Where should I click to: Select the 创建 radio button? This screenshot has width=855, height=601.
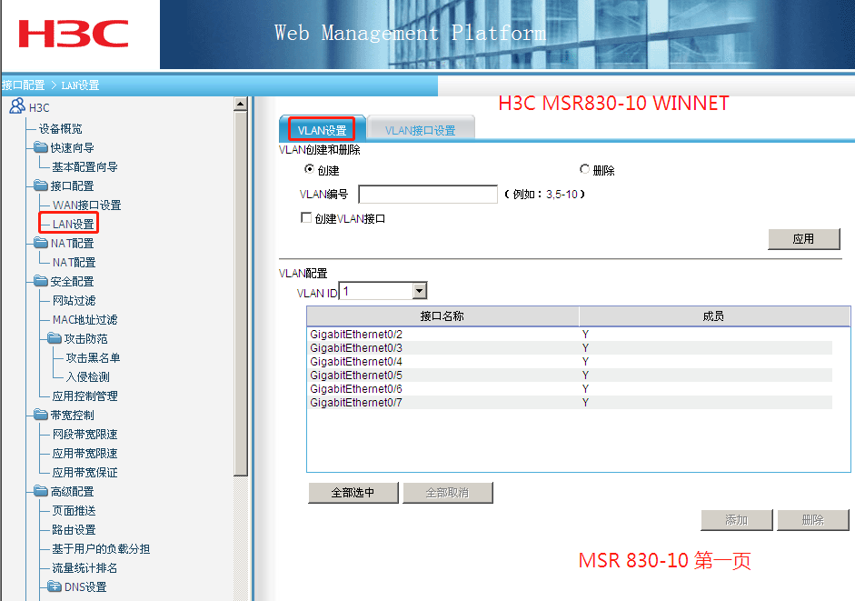[x=309, y=170]
